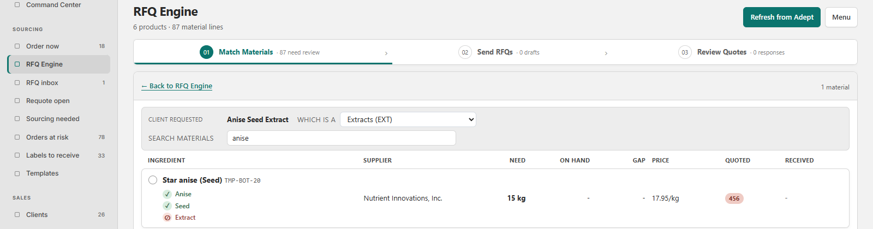Viewport: 873px width, 229px height.
Task: Follow the Back to RFQ Engine link
Action: tap(177, 86)
